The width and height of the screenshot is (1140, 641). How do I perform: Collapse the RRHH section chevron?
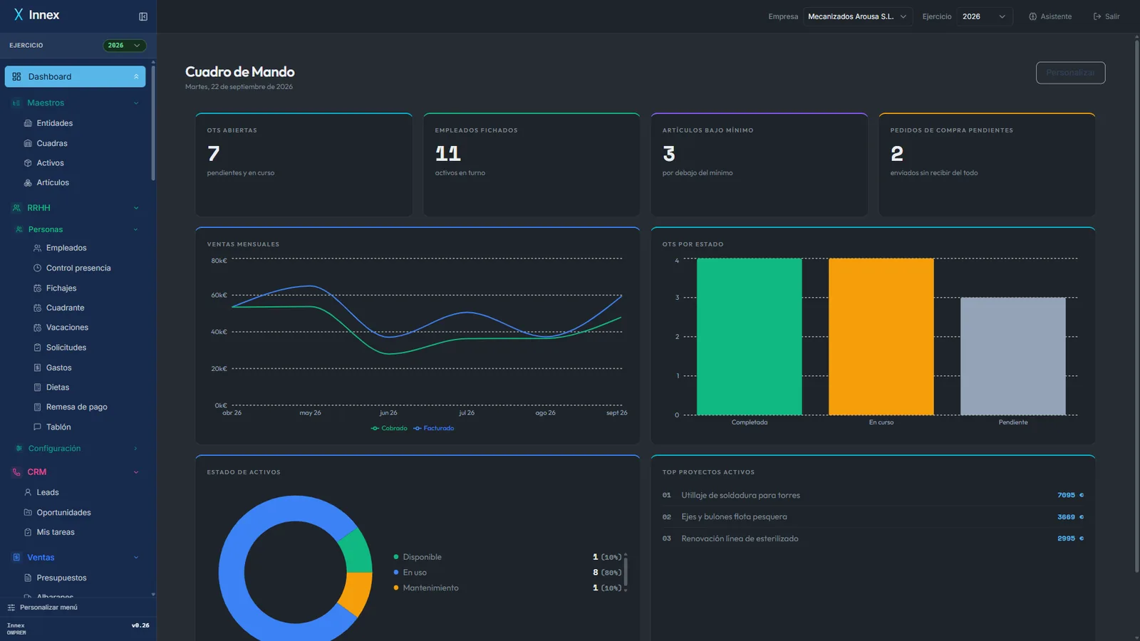(x=136, y=208)
